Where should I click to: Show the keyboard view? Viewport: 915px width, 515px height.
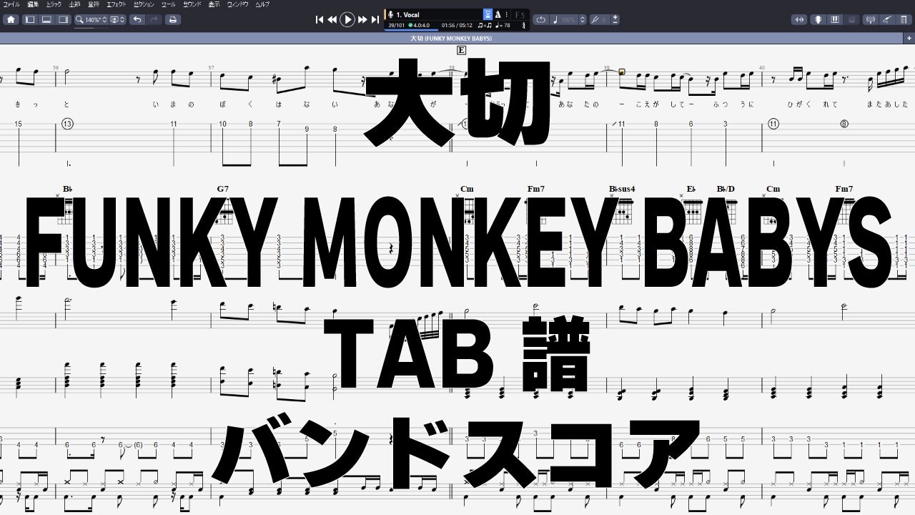836,19
